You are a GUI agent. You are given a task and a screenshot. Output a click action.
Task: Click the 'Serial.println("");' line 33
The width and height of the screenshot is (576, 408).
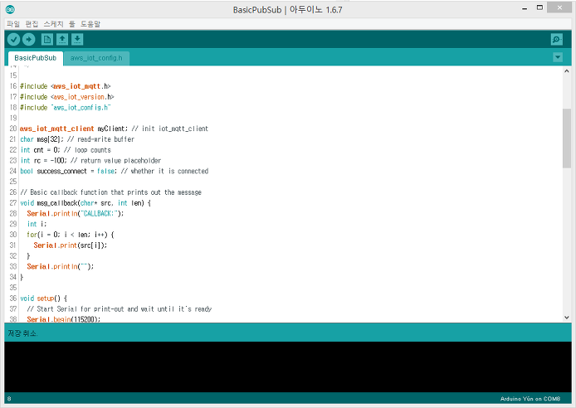click(x=61, y=267)
